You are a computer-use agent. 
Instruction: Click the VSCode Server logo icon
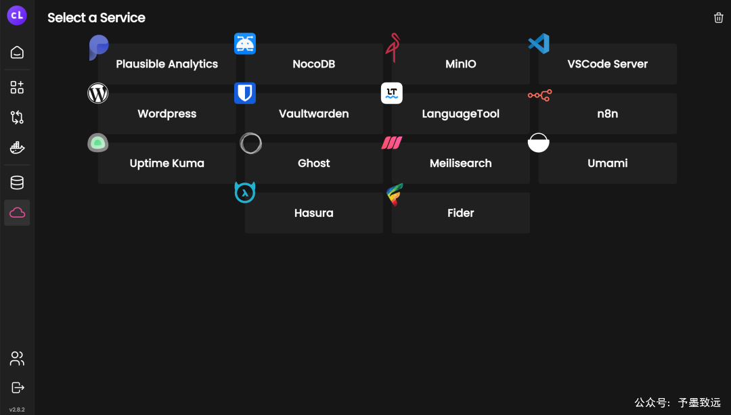pyautogui.click(x=539, y=44)
